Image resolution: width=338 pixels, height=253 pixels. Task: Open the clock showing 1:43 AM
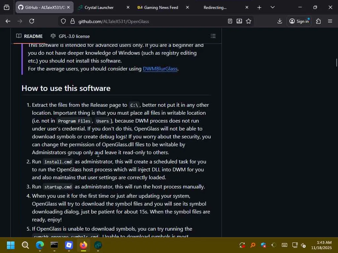321,245
